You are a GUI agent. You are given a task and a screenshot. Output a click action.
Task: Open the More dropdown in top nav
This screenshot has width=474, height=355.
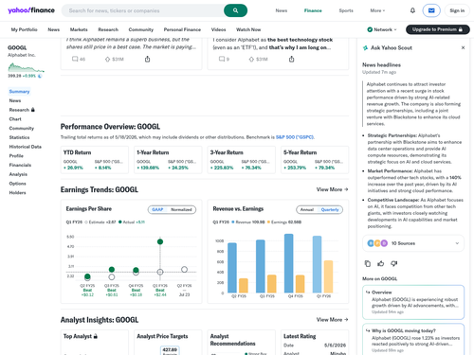[377, 10]
